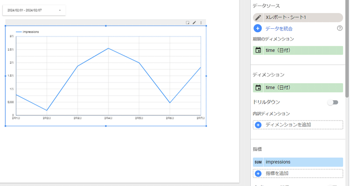Click the SUM aggregation badge on impressions
This screenshot has height=186, width=350.
(x=258, y=162)
